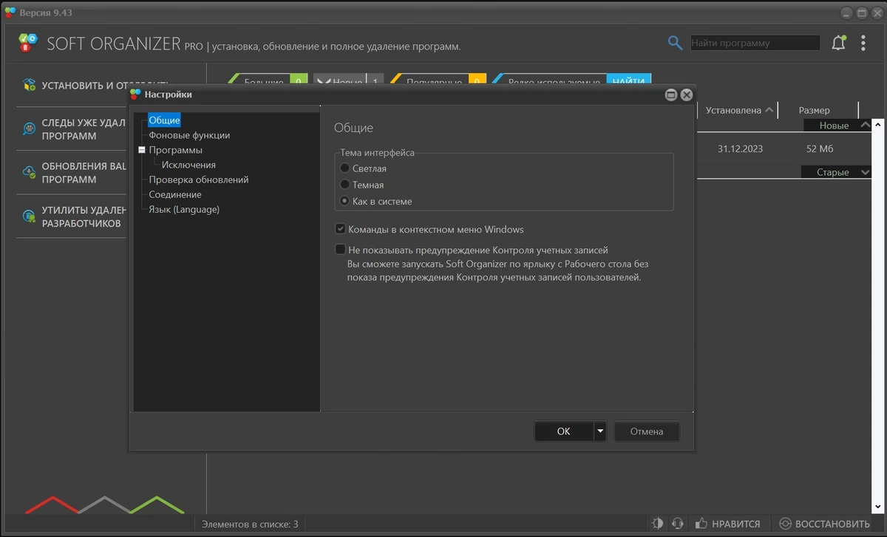Click the developer uninstall utilities icon
Screen dimensions: 887x537
coord(30,216)
